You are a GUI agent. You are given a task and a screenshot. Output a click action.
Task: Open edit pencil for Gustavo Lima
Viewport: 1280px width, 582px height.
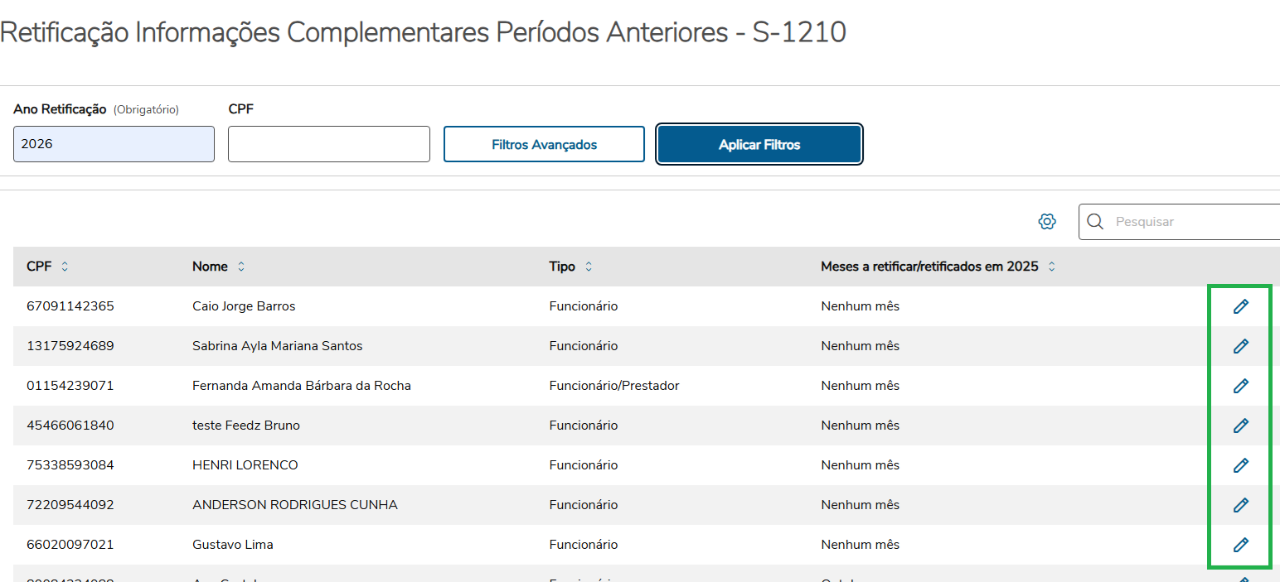click(x=1240, y=545)
